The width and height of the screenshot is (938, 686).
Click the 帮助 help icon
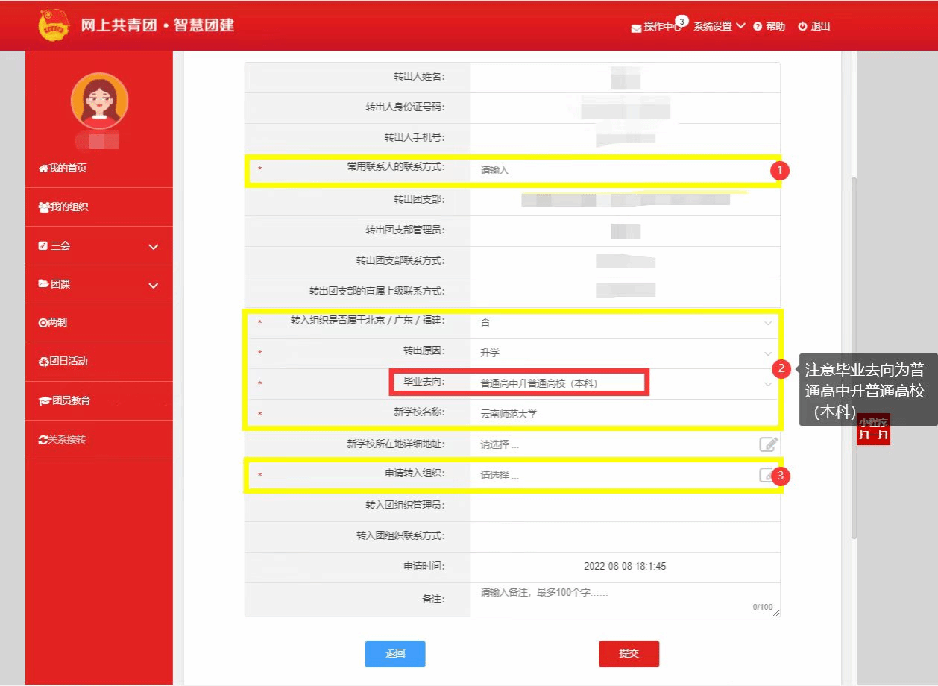point(758,27)
